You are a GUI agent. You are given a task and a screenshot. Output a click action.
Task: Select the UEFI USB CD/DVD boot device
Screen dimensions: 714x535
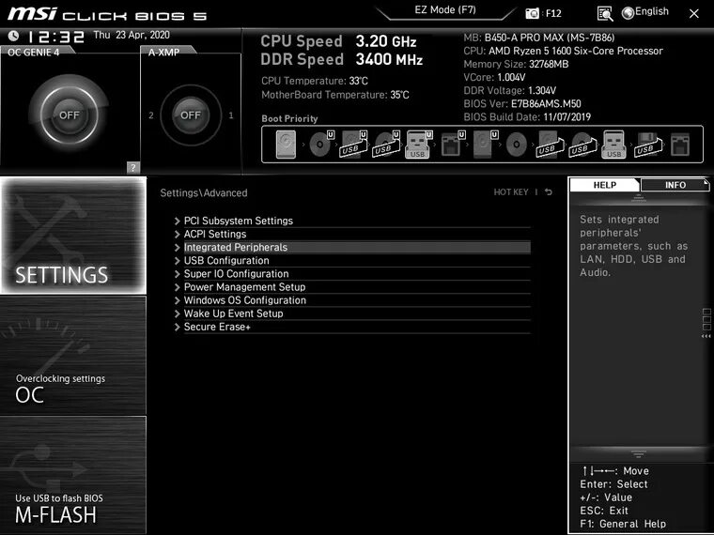387,145
